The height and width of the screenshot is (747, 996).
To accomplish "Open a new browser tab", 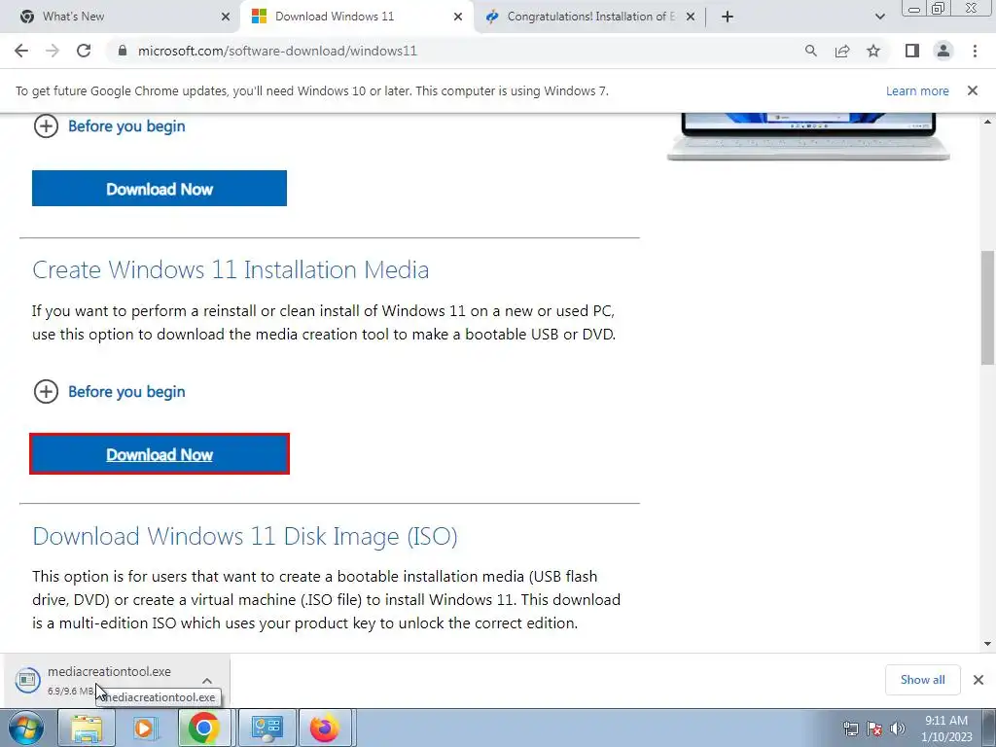I will pos(728,17).
